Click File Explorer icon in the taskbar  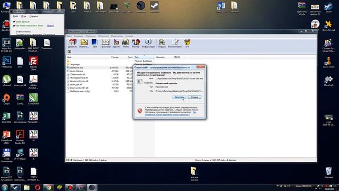pos(26,187)
